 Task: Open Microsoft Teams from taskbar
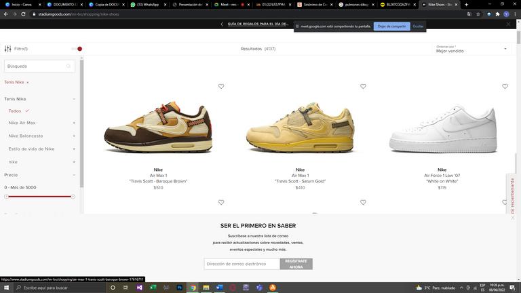tap(259, 288)
